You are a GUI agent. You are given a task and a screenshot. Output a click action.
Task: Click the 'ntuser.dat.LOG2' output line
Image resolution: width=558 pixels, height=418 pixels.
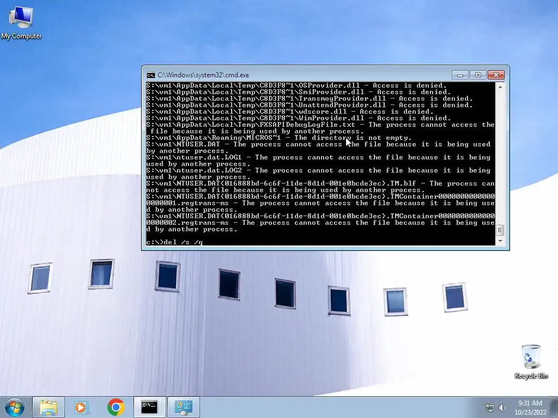(318, 174)
